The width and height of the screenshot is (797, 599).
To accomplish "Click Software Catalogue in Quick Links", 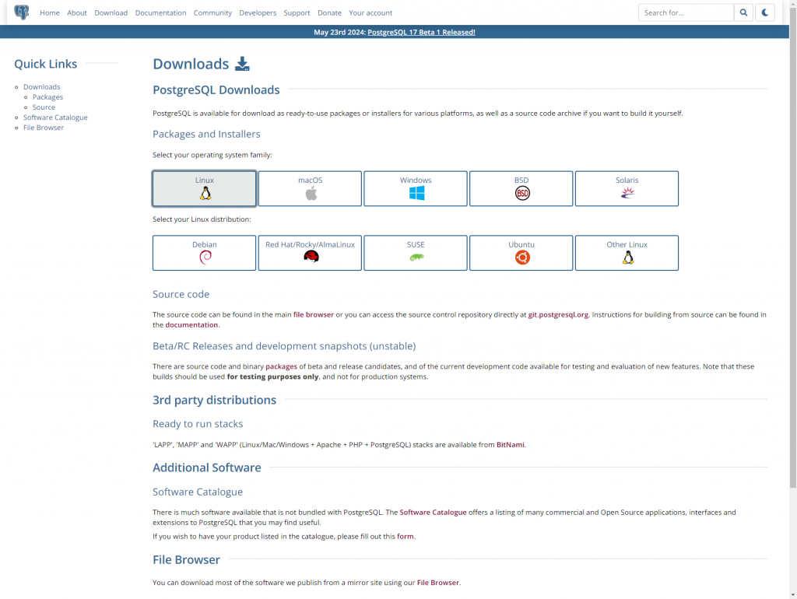I will pos(55,117).
